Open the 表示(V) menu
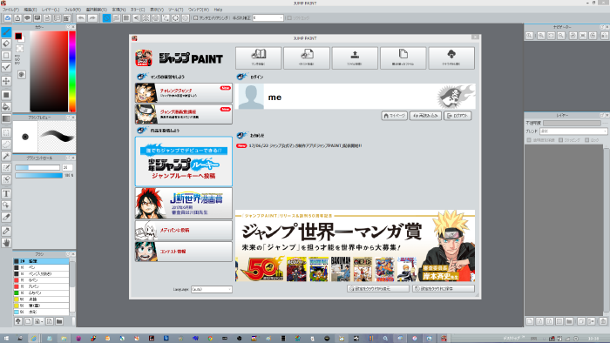The image size is (610, 343). pyautogui.click(x=157, y=10)
